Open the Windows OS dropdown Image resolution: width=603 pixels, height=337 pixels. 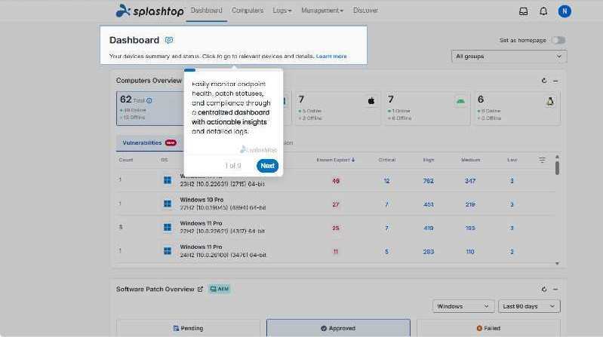coord(463,306)
